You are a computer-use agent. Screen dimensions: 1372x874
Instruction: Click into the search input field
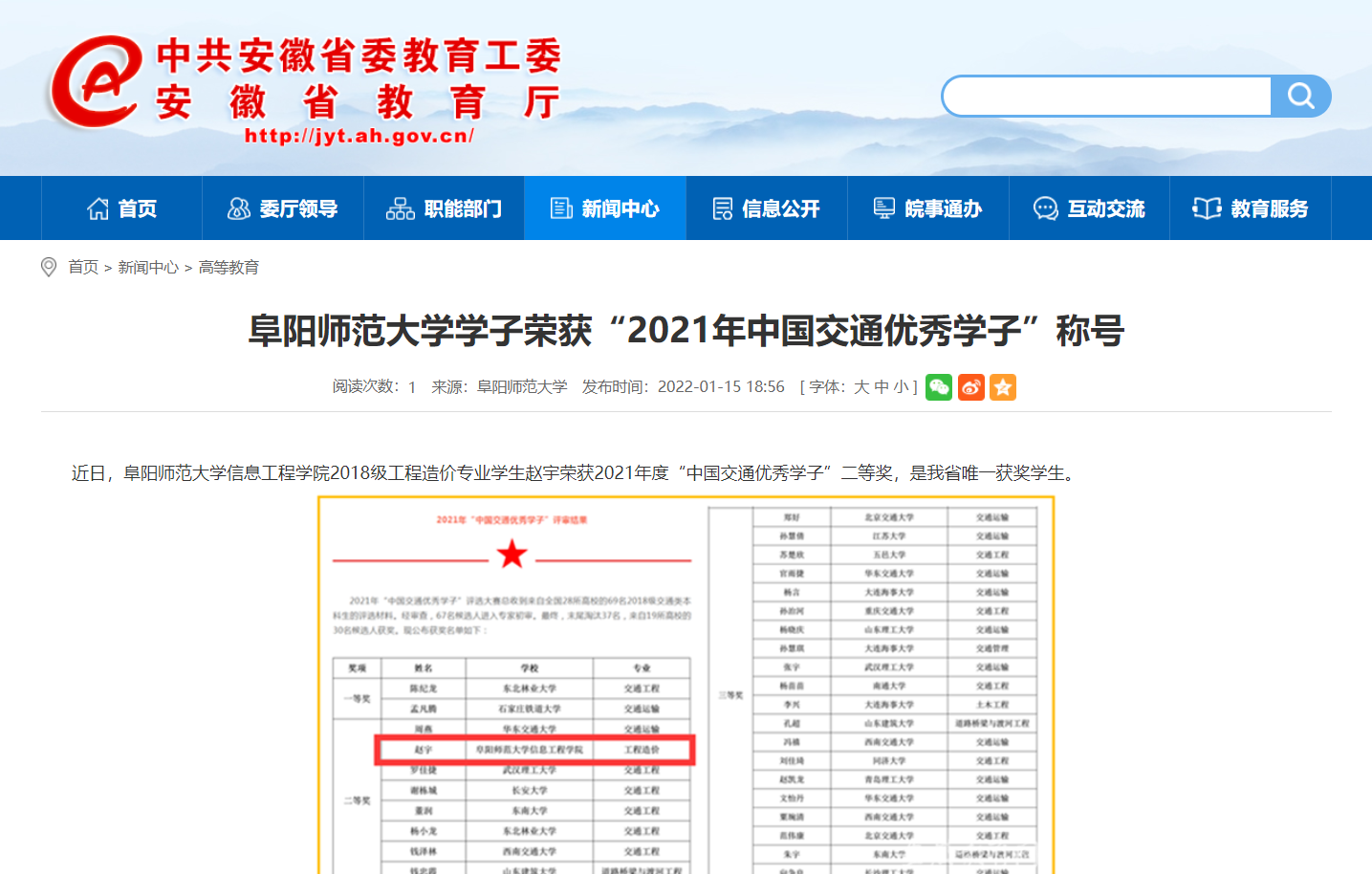pos(1107,97)
